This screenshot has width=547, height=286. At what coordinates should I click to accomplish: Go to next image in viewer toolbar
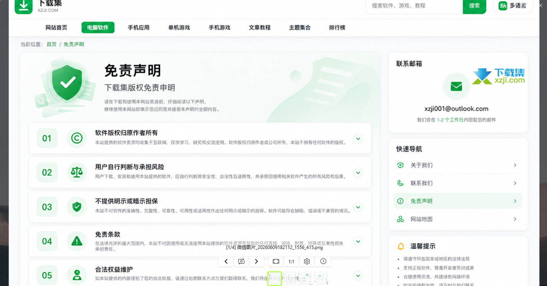pos(257,261)
